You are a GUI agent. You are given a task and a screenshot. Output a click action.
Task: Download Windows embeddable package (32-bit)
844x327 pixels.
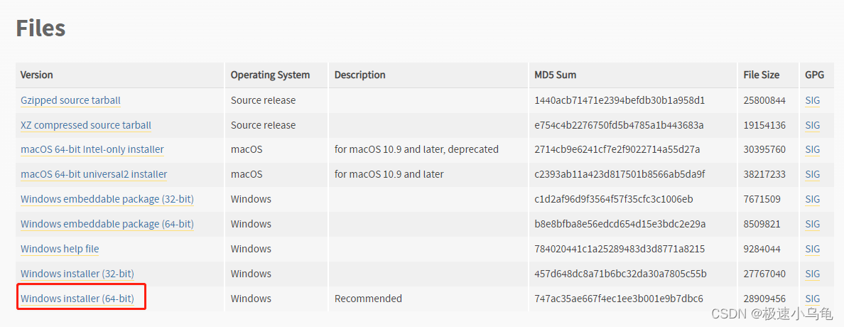tap(107, 199)
